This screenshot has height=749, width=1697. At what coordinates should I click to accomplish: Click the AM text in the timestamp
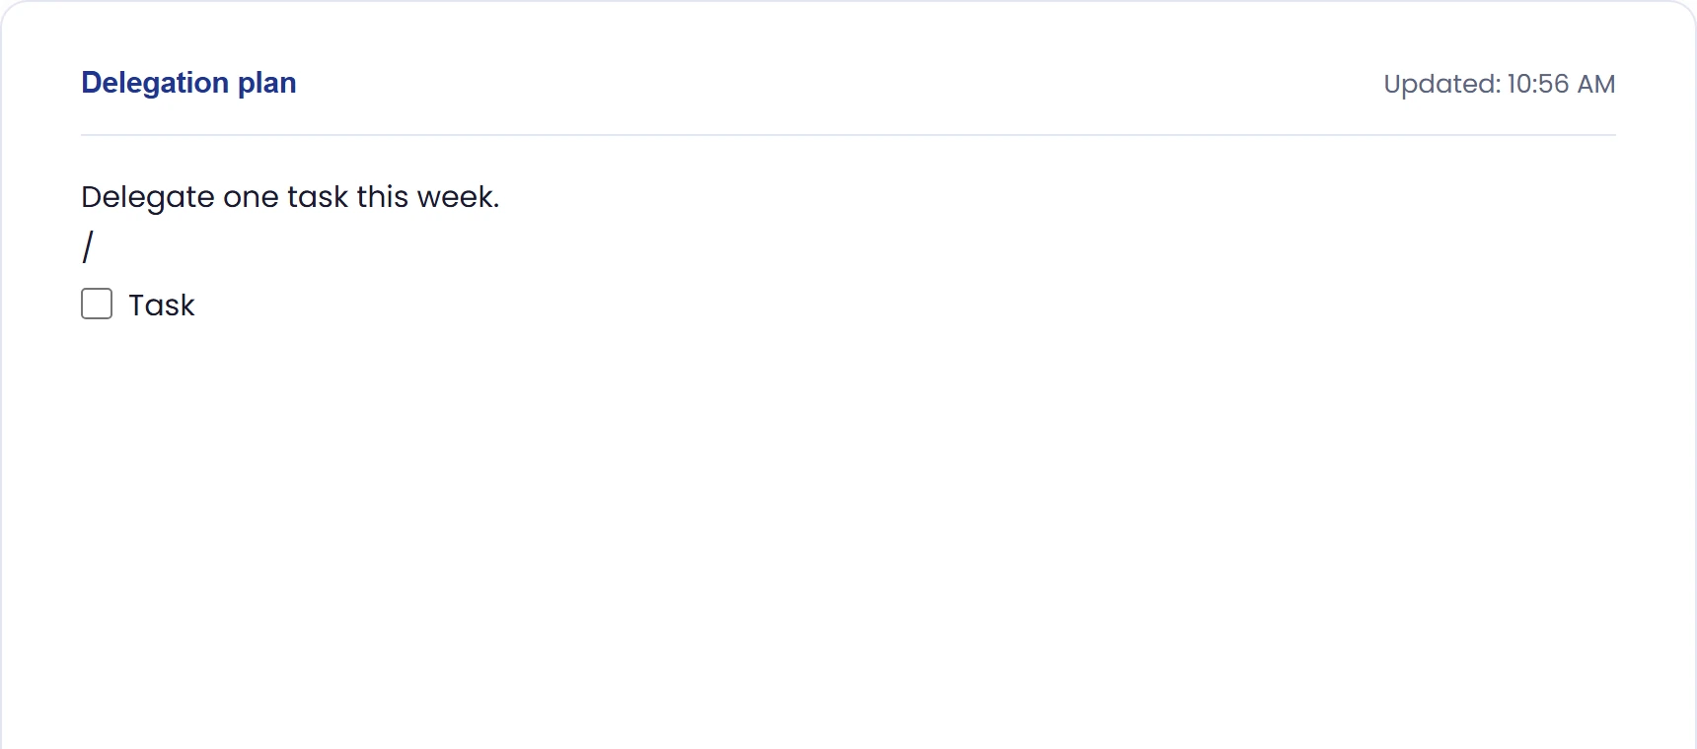click(1595, 84)
